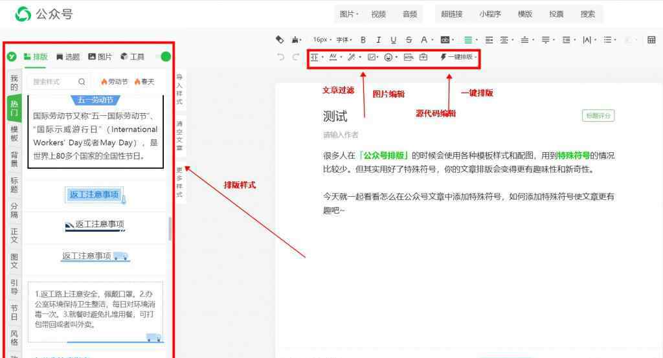Click the search magnifier in style search box
The width and height of the screenshot is (663, 358).
click(82, 82)
